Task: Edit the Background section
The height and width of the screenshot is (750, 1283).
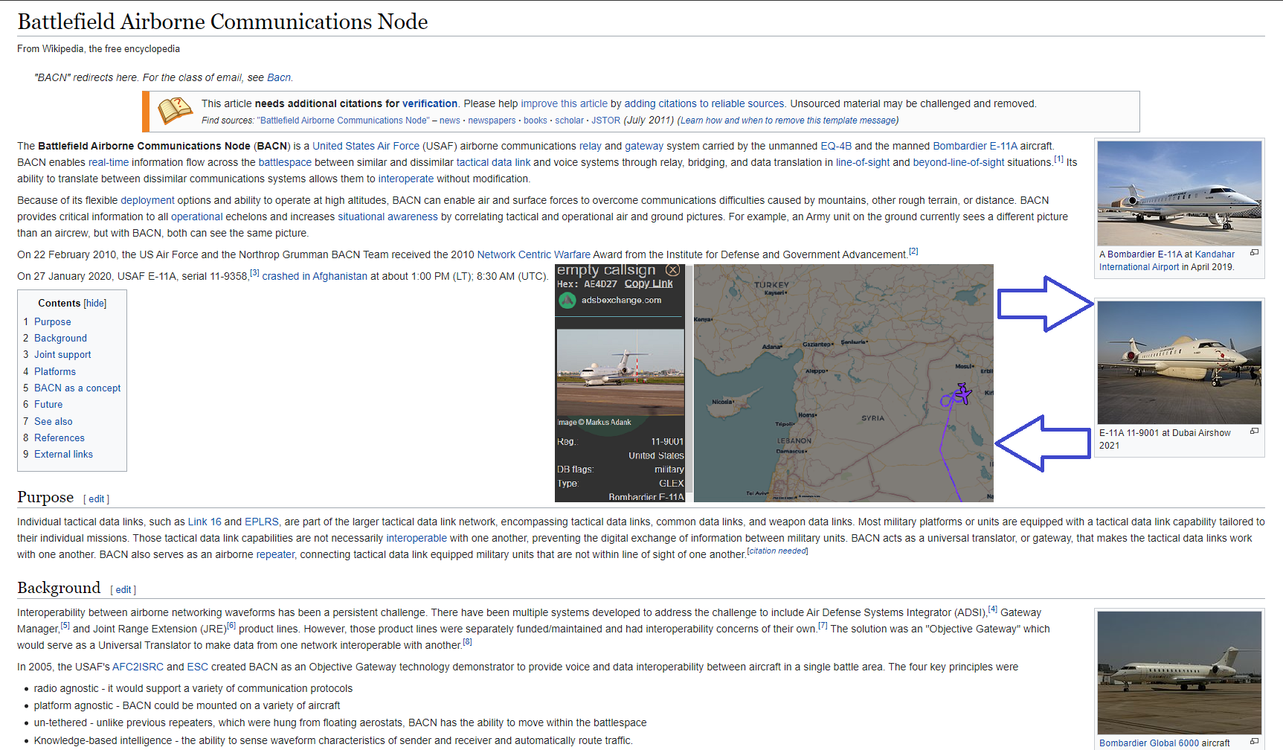Action: click(123, 590)
